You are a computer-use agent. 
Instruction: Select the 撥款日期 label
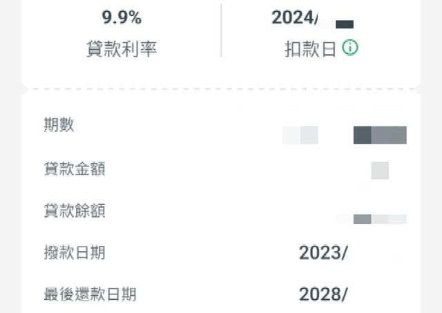(x=74, y=253)
